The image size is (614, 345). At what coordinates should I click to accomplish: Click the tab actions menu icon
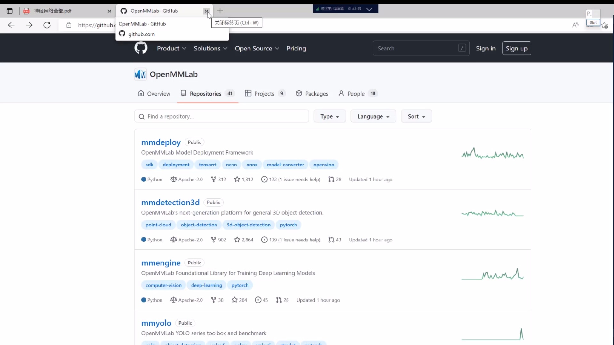[10, 11]
